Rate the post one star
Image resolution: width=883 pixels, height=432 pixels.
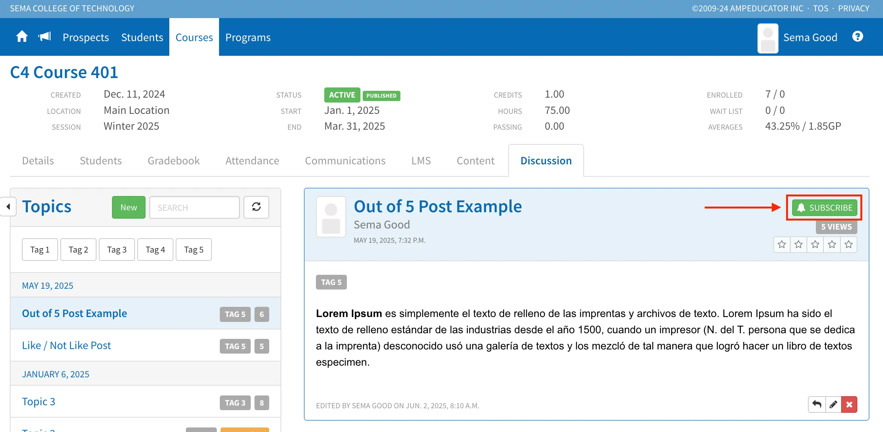click(782, 245)
